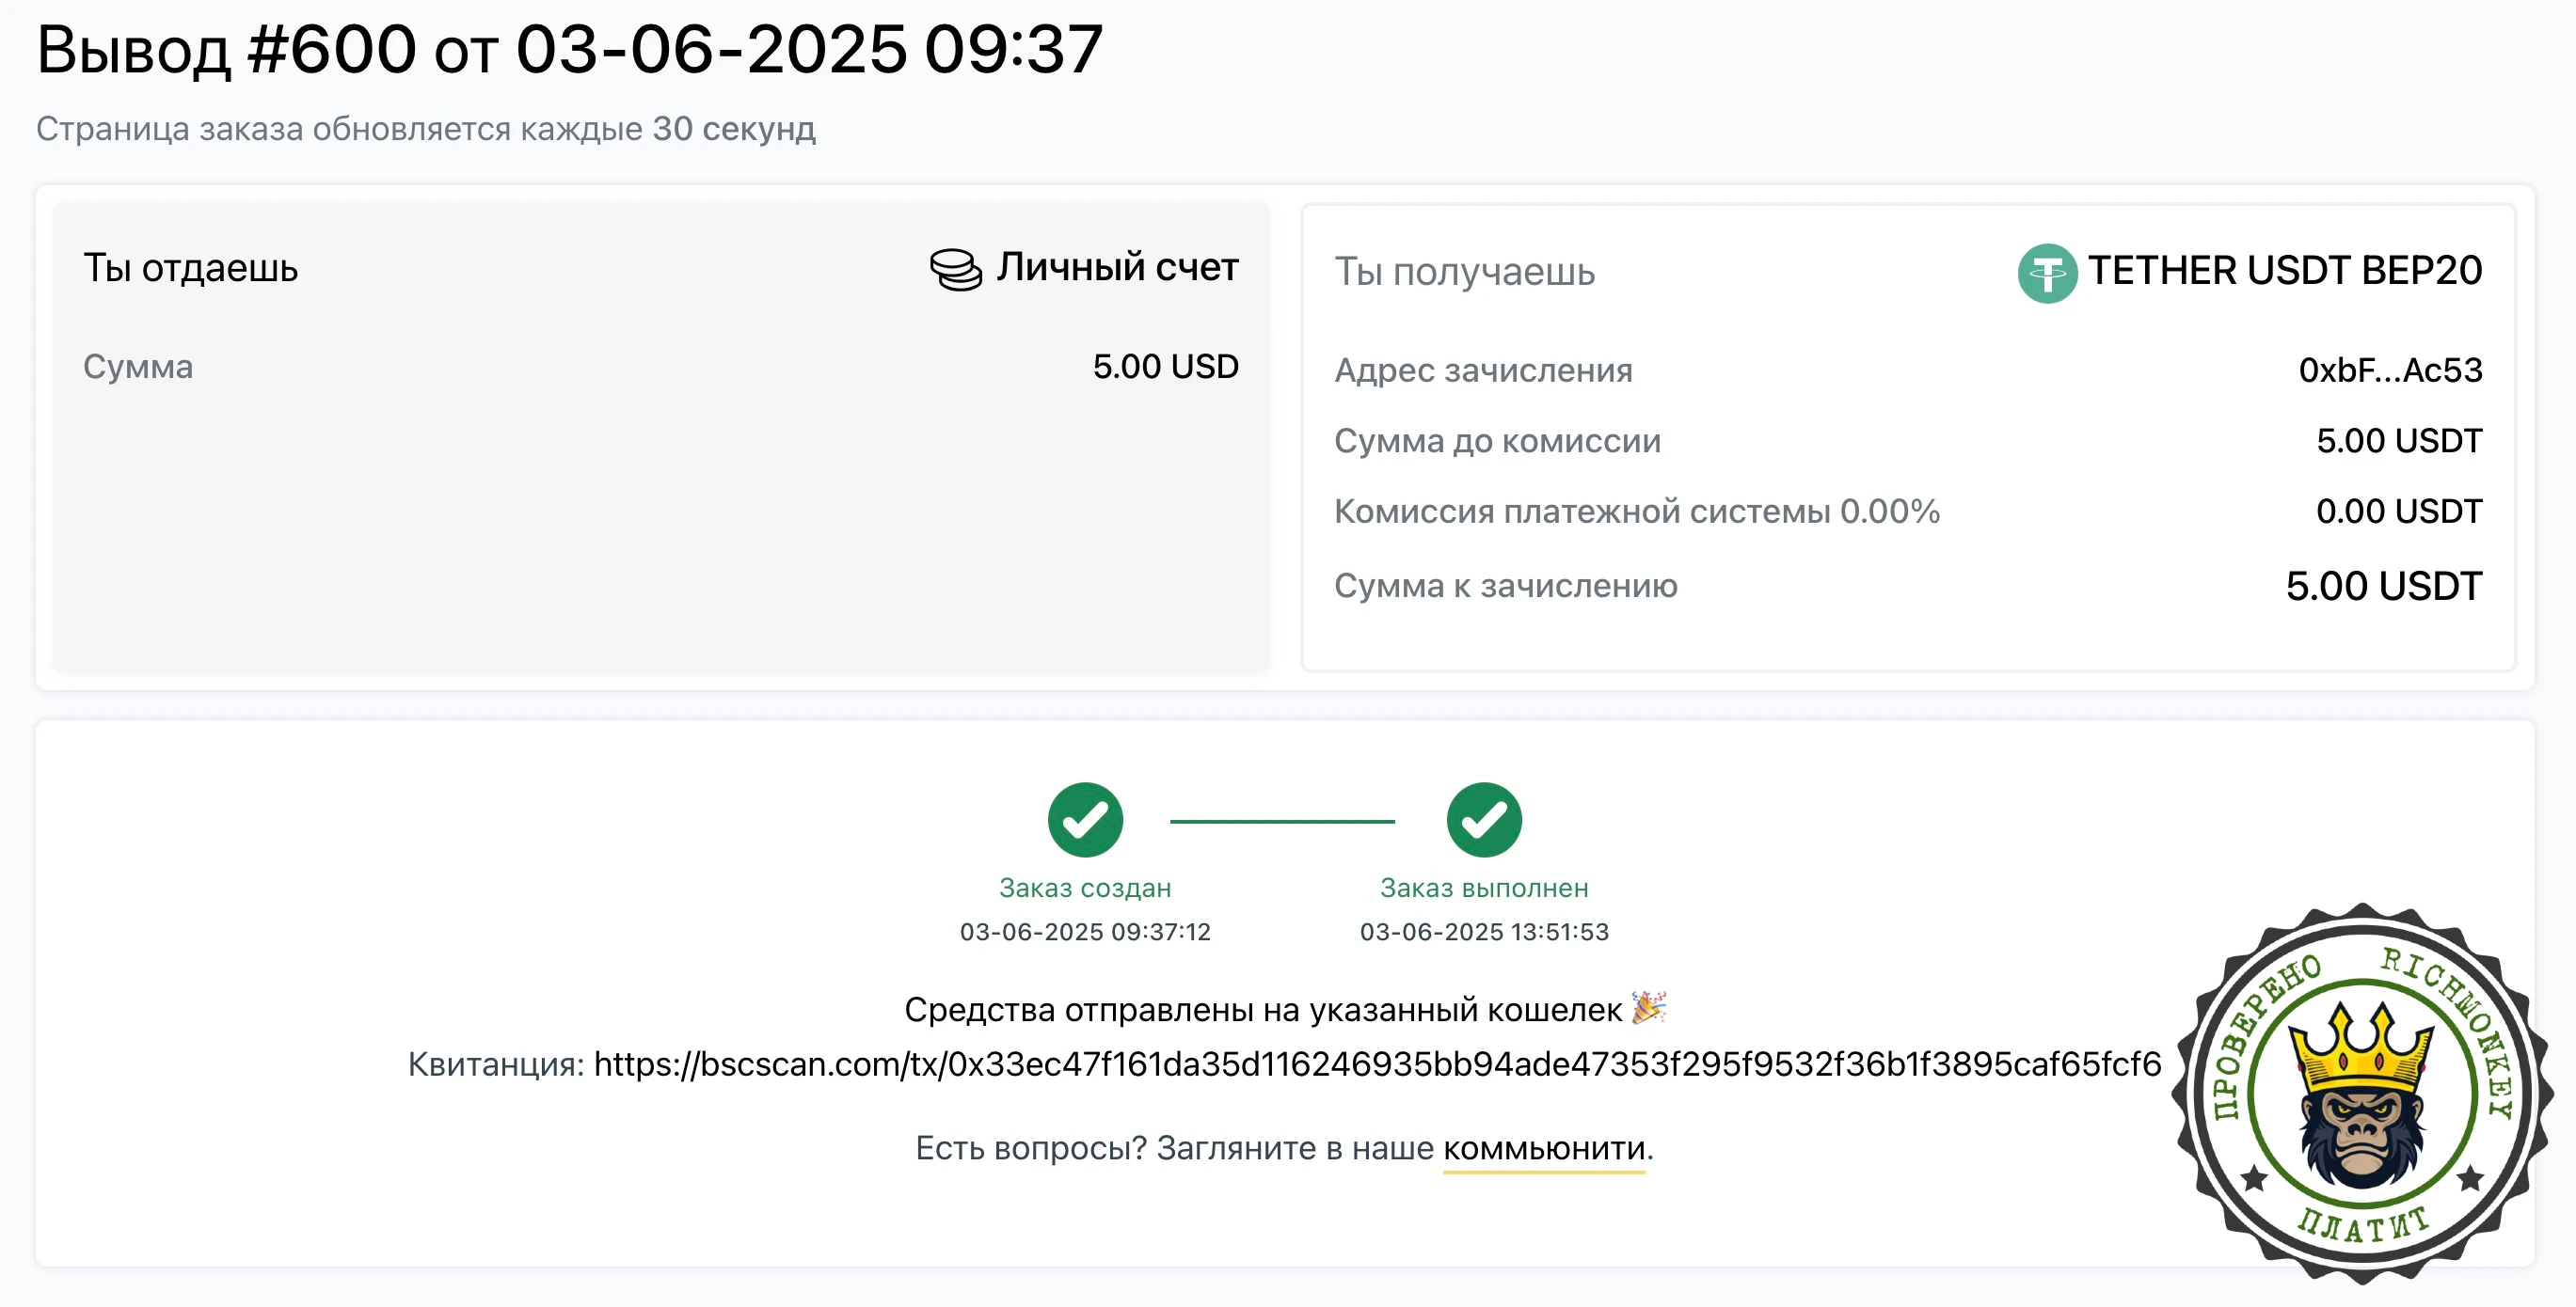The image size is (2576, 1307).
Task: Click the crowned monkey face in stamp
Action: pyautogui.click(x=2362, y=1099)
